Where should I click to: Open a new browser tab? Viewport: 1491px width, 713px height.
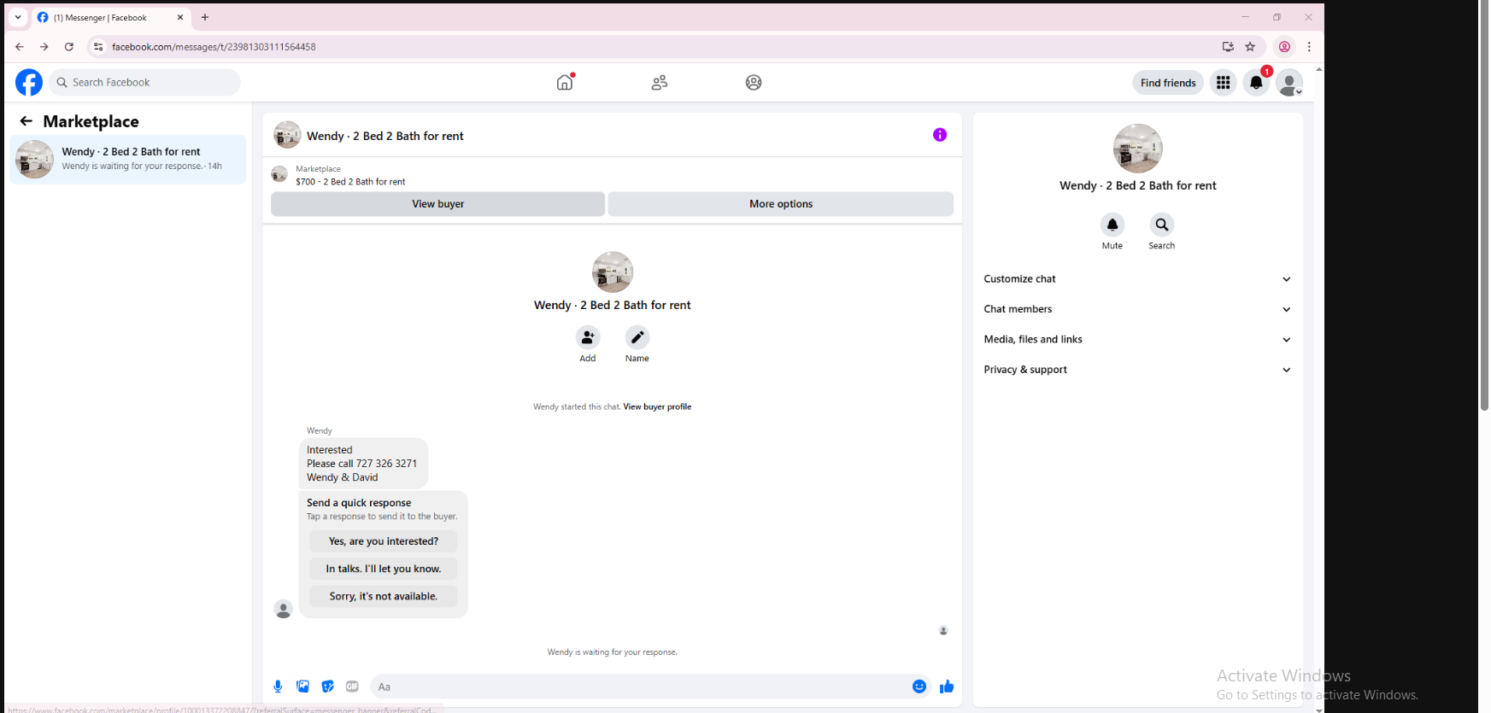click(205, 17)
